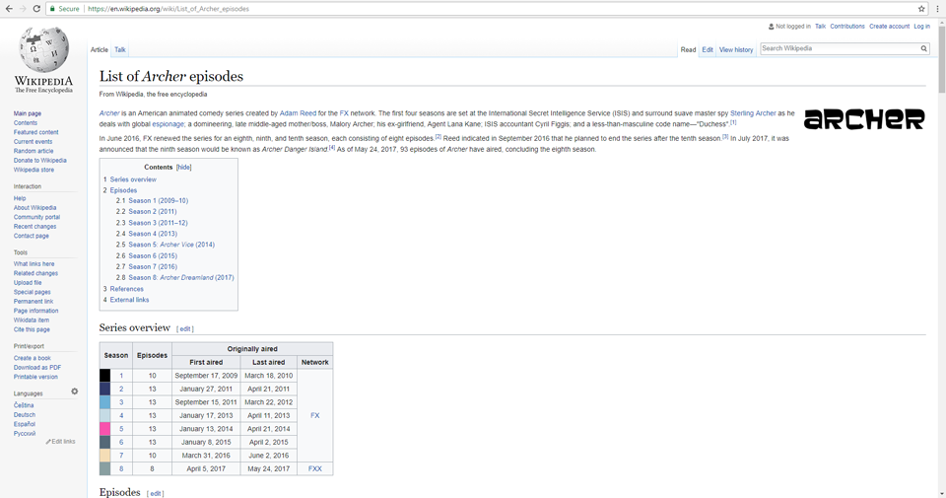
Task: Open Permanent link in Tools
Action: 34,301
